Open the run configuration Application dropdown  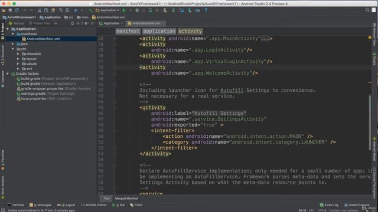click(107, 11)
